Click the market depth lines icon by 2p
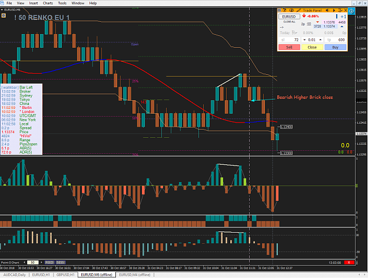 [309, 24]
